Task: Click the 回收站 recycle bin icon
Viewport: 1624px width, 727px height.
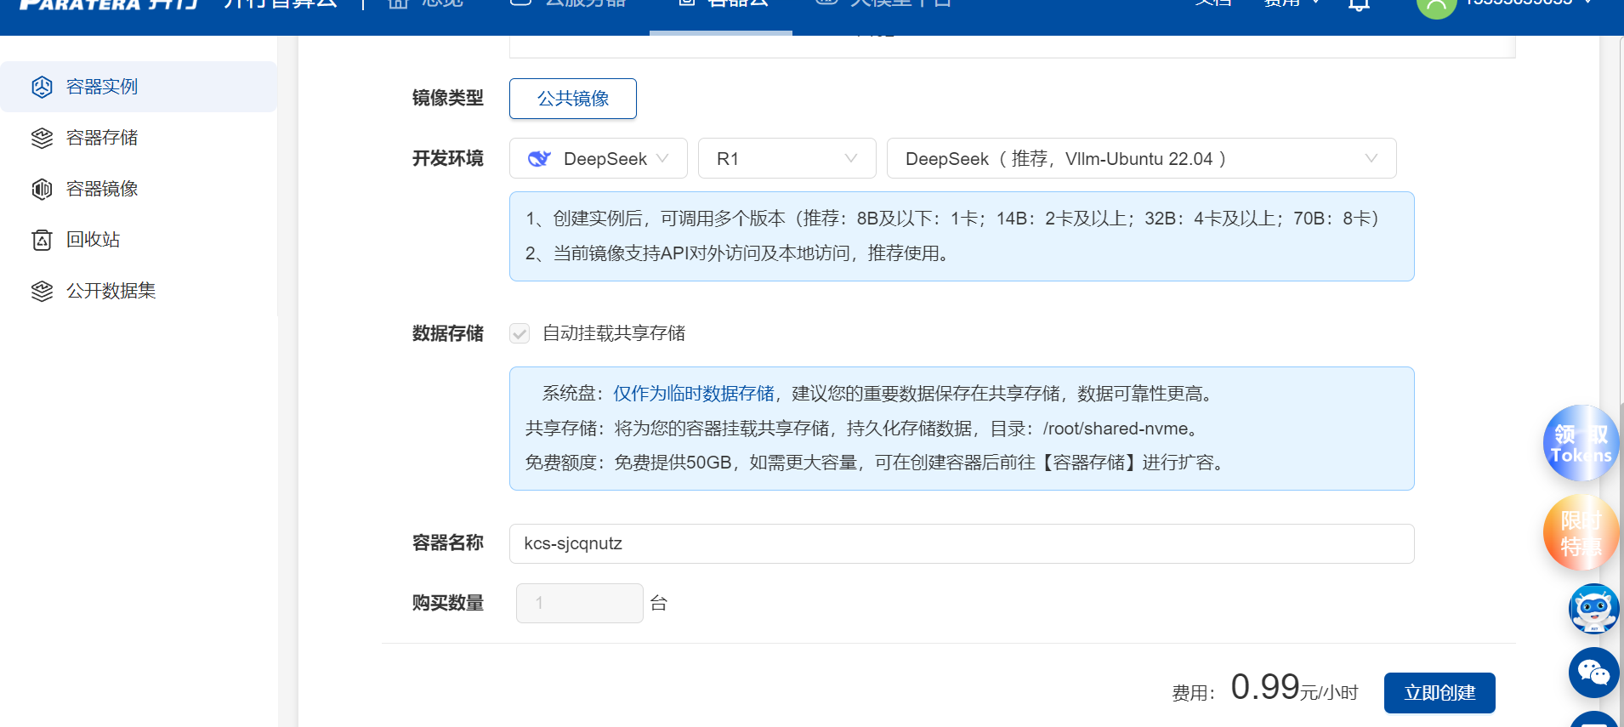Action: [x=42, y=241]
